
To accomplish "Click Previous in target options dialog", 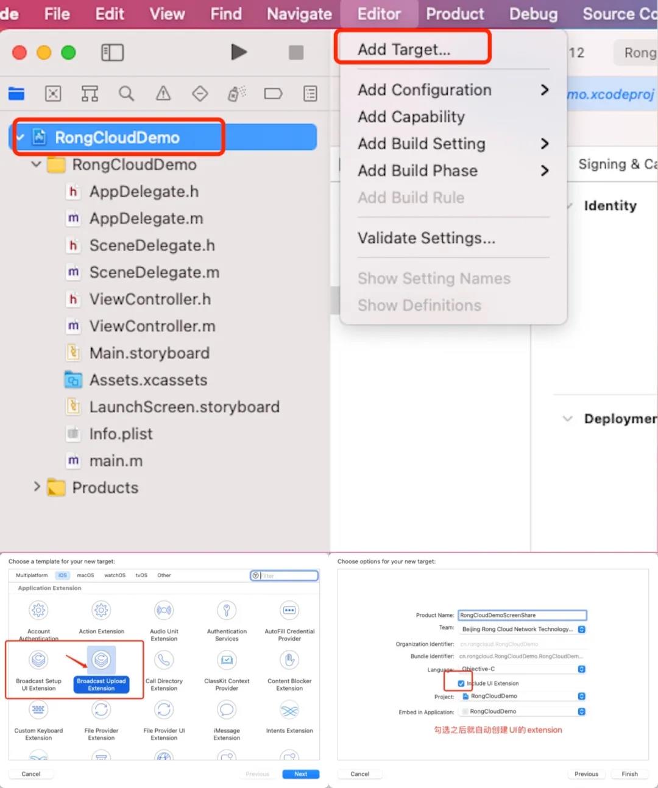I will click(x=586, y=774).
